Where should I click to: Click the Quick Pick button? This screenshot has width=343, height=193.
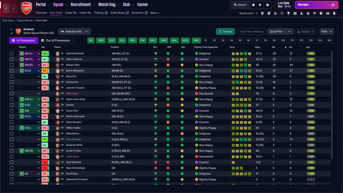276,32
